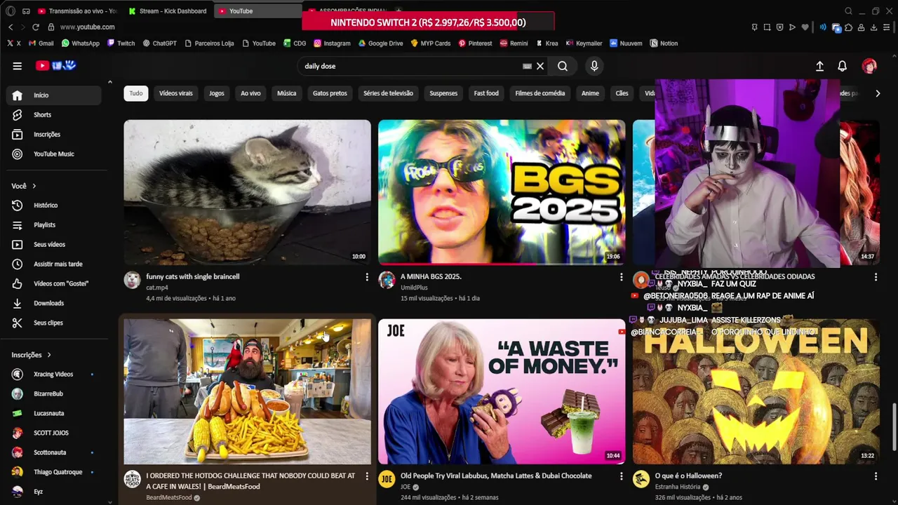
Task: Open the YouTube hamburger guide menu
Action: (x=17, y=66)
